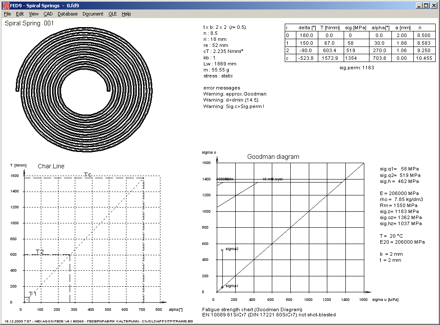Click the Goodman diagram title
440x325 pixels.
tap(273, 157)
